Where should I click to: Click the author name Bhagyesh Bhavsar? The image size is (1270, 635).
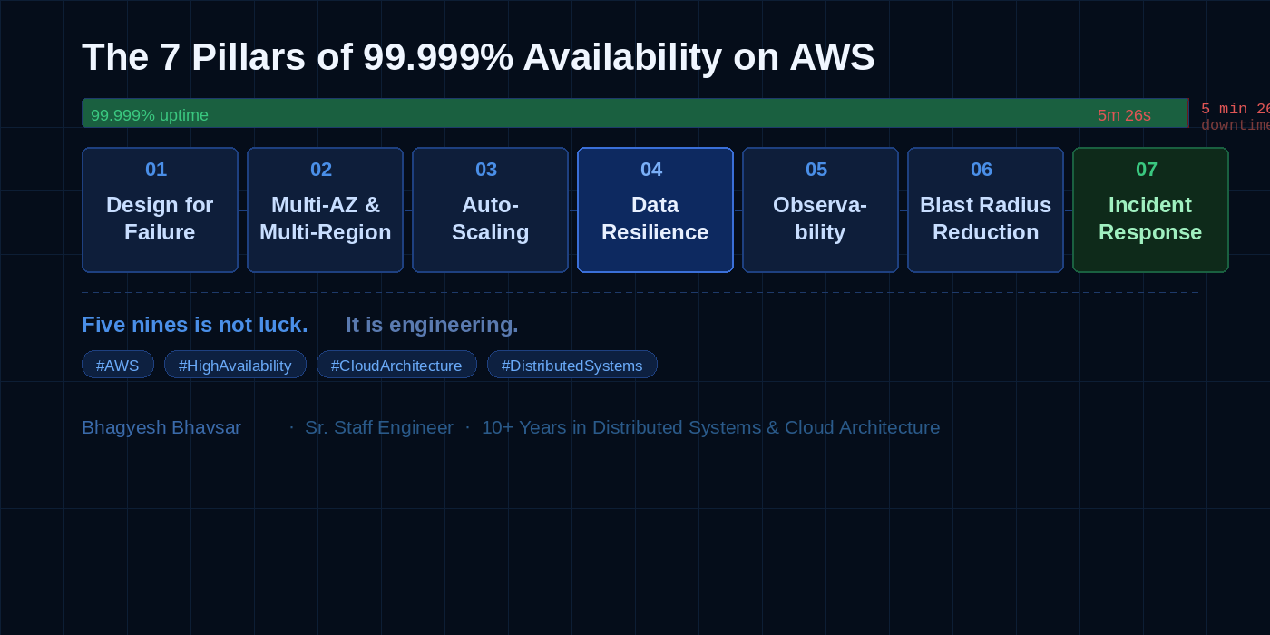pyautogui.click(x=161, y=427)
